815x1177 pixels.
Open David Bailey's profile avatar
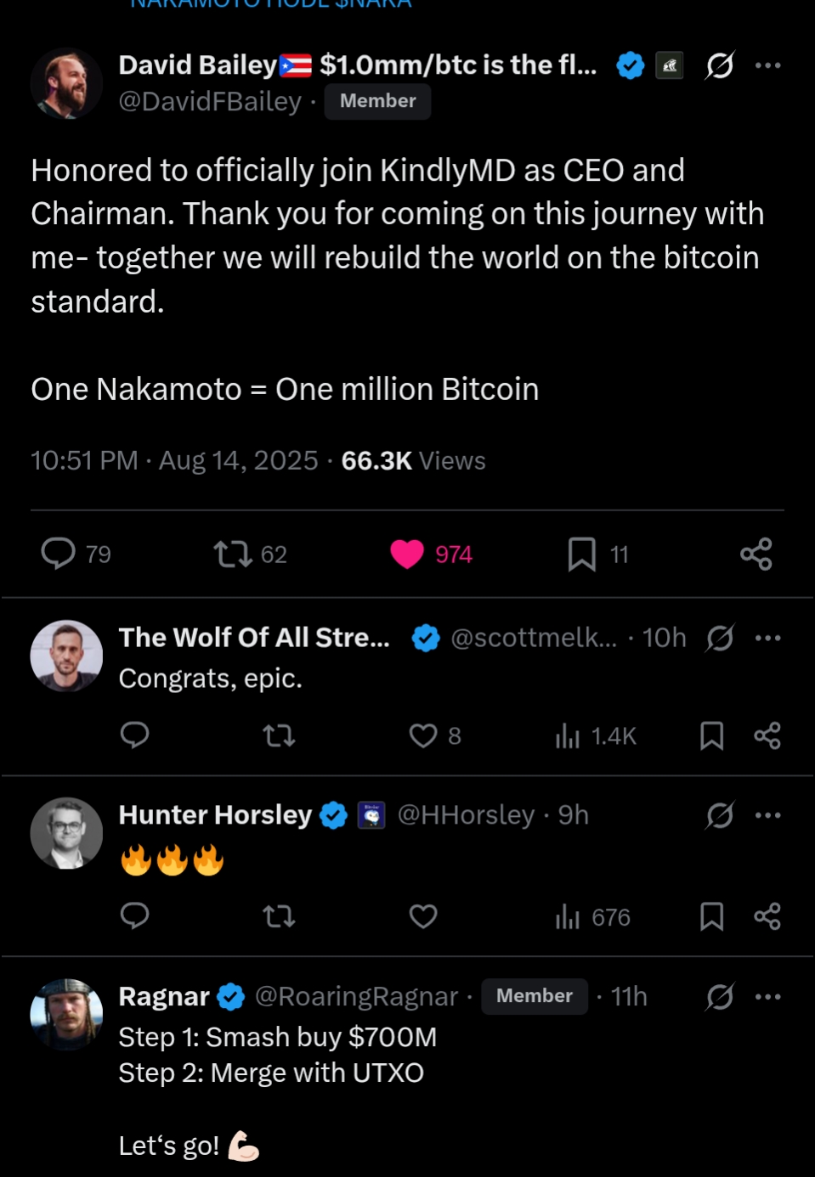coord(66,83)
